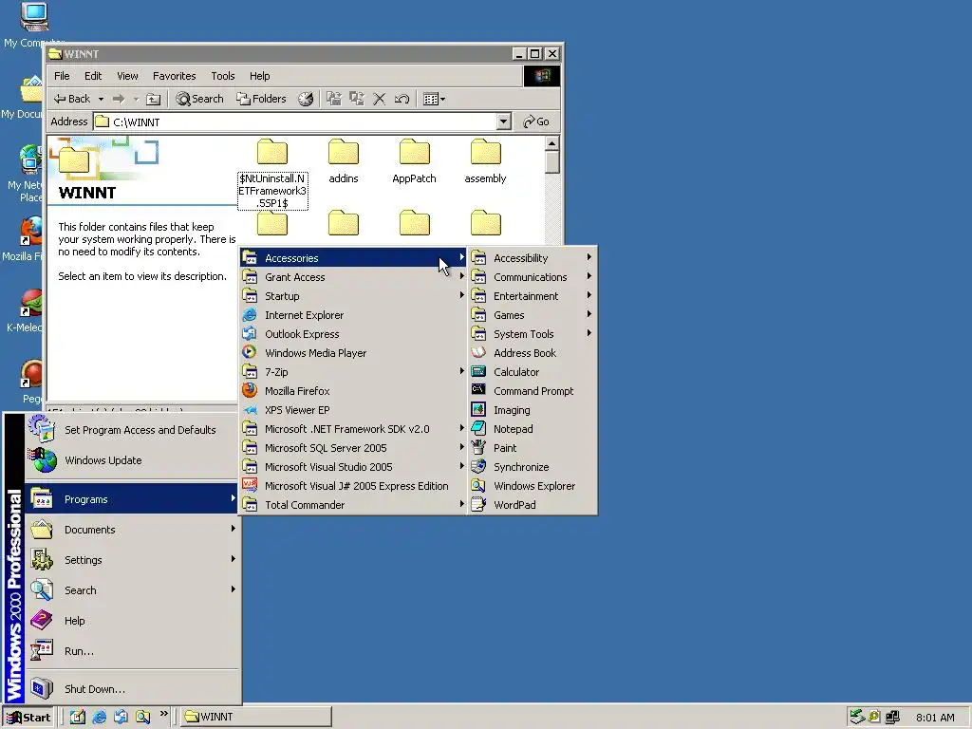Viewport: 972px width, 729px height.
Task: Open the Help menu in WINNT menu bar
Action: pos(260,76)
